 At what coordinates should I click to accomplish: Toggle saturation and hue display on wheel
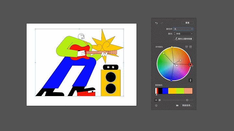[156, 100]
